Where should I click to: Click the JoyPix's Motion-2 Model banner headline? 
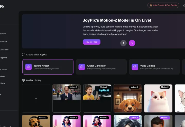click(x=117, y=20)
